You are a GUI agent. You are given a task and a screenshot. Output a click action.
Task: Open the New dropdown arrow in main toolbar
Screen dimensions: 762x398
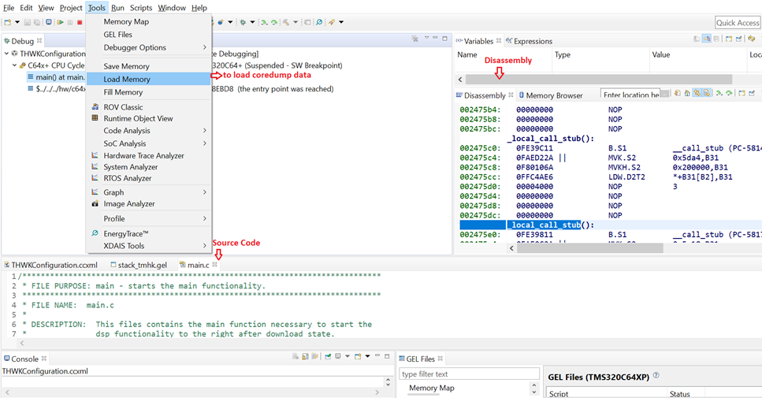[17, 22]
